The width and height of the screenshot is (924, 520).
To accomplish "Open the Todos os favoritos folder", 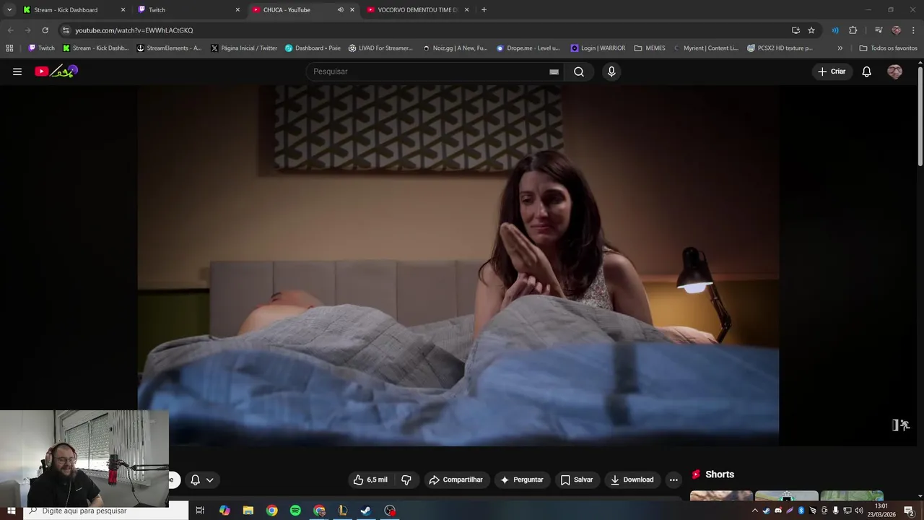I will [x=888, y=48].
